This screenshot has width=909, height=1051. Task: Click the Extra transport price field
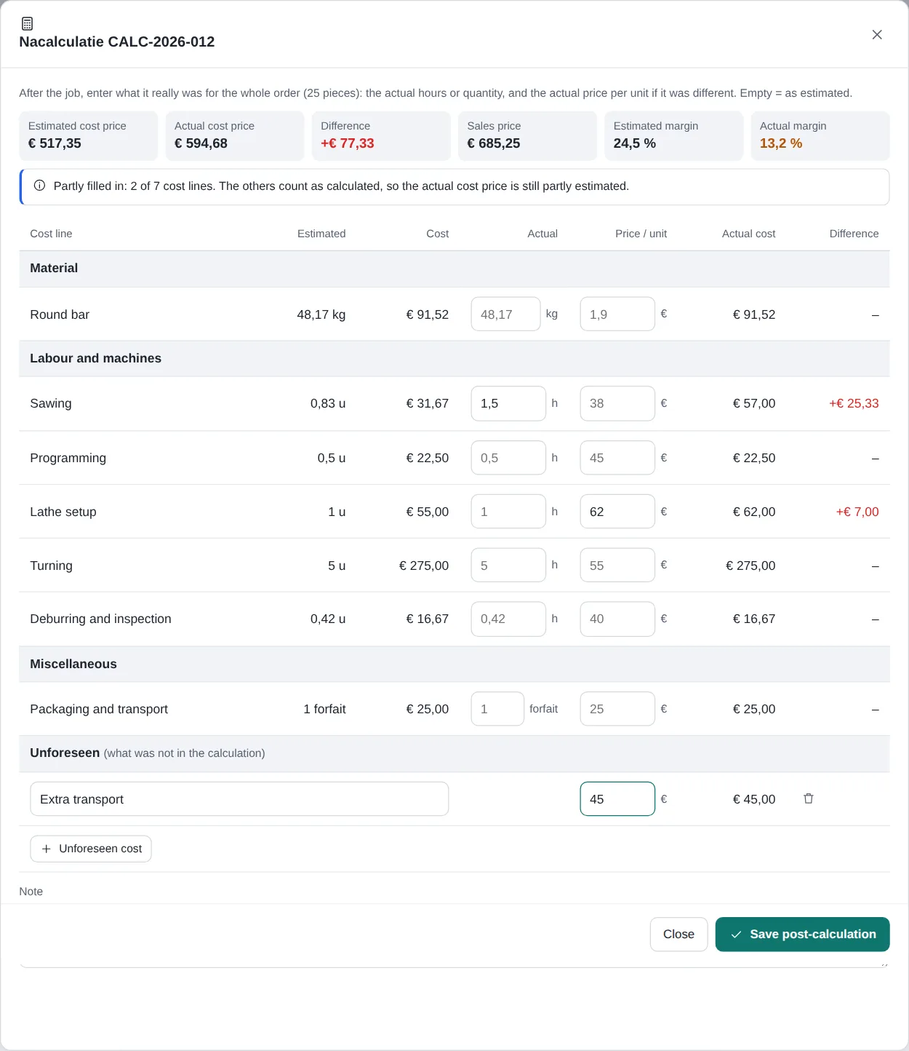tap(617, 799)
